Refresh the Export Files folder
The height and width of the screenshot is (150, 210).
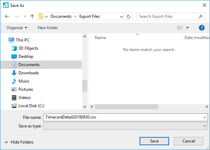click(129, 16)
